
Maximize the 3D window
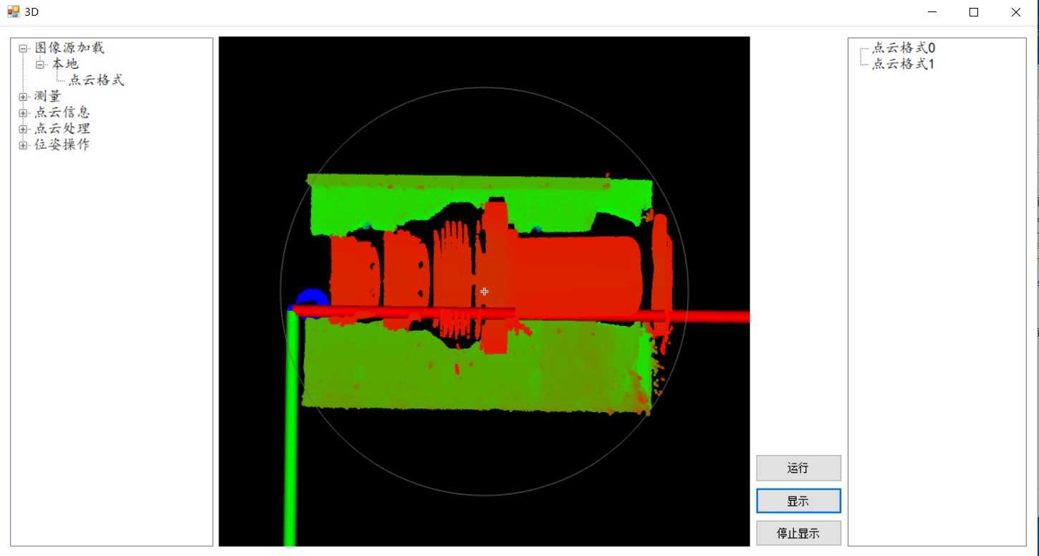click(x=974, y=12)
